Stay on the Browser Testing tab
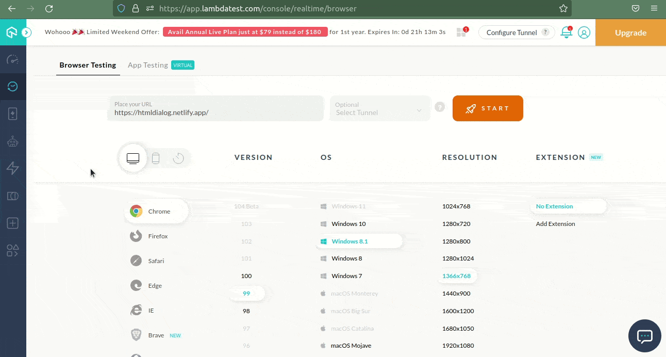Viewport: 666px width, 357px height. (x=88, y=65)
